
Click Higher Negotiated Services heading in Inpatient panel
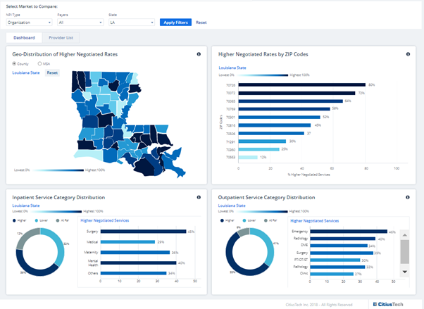point(105,220)
